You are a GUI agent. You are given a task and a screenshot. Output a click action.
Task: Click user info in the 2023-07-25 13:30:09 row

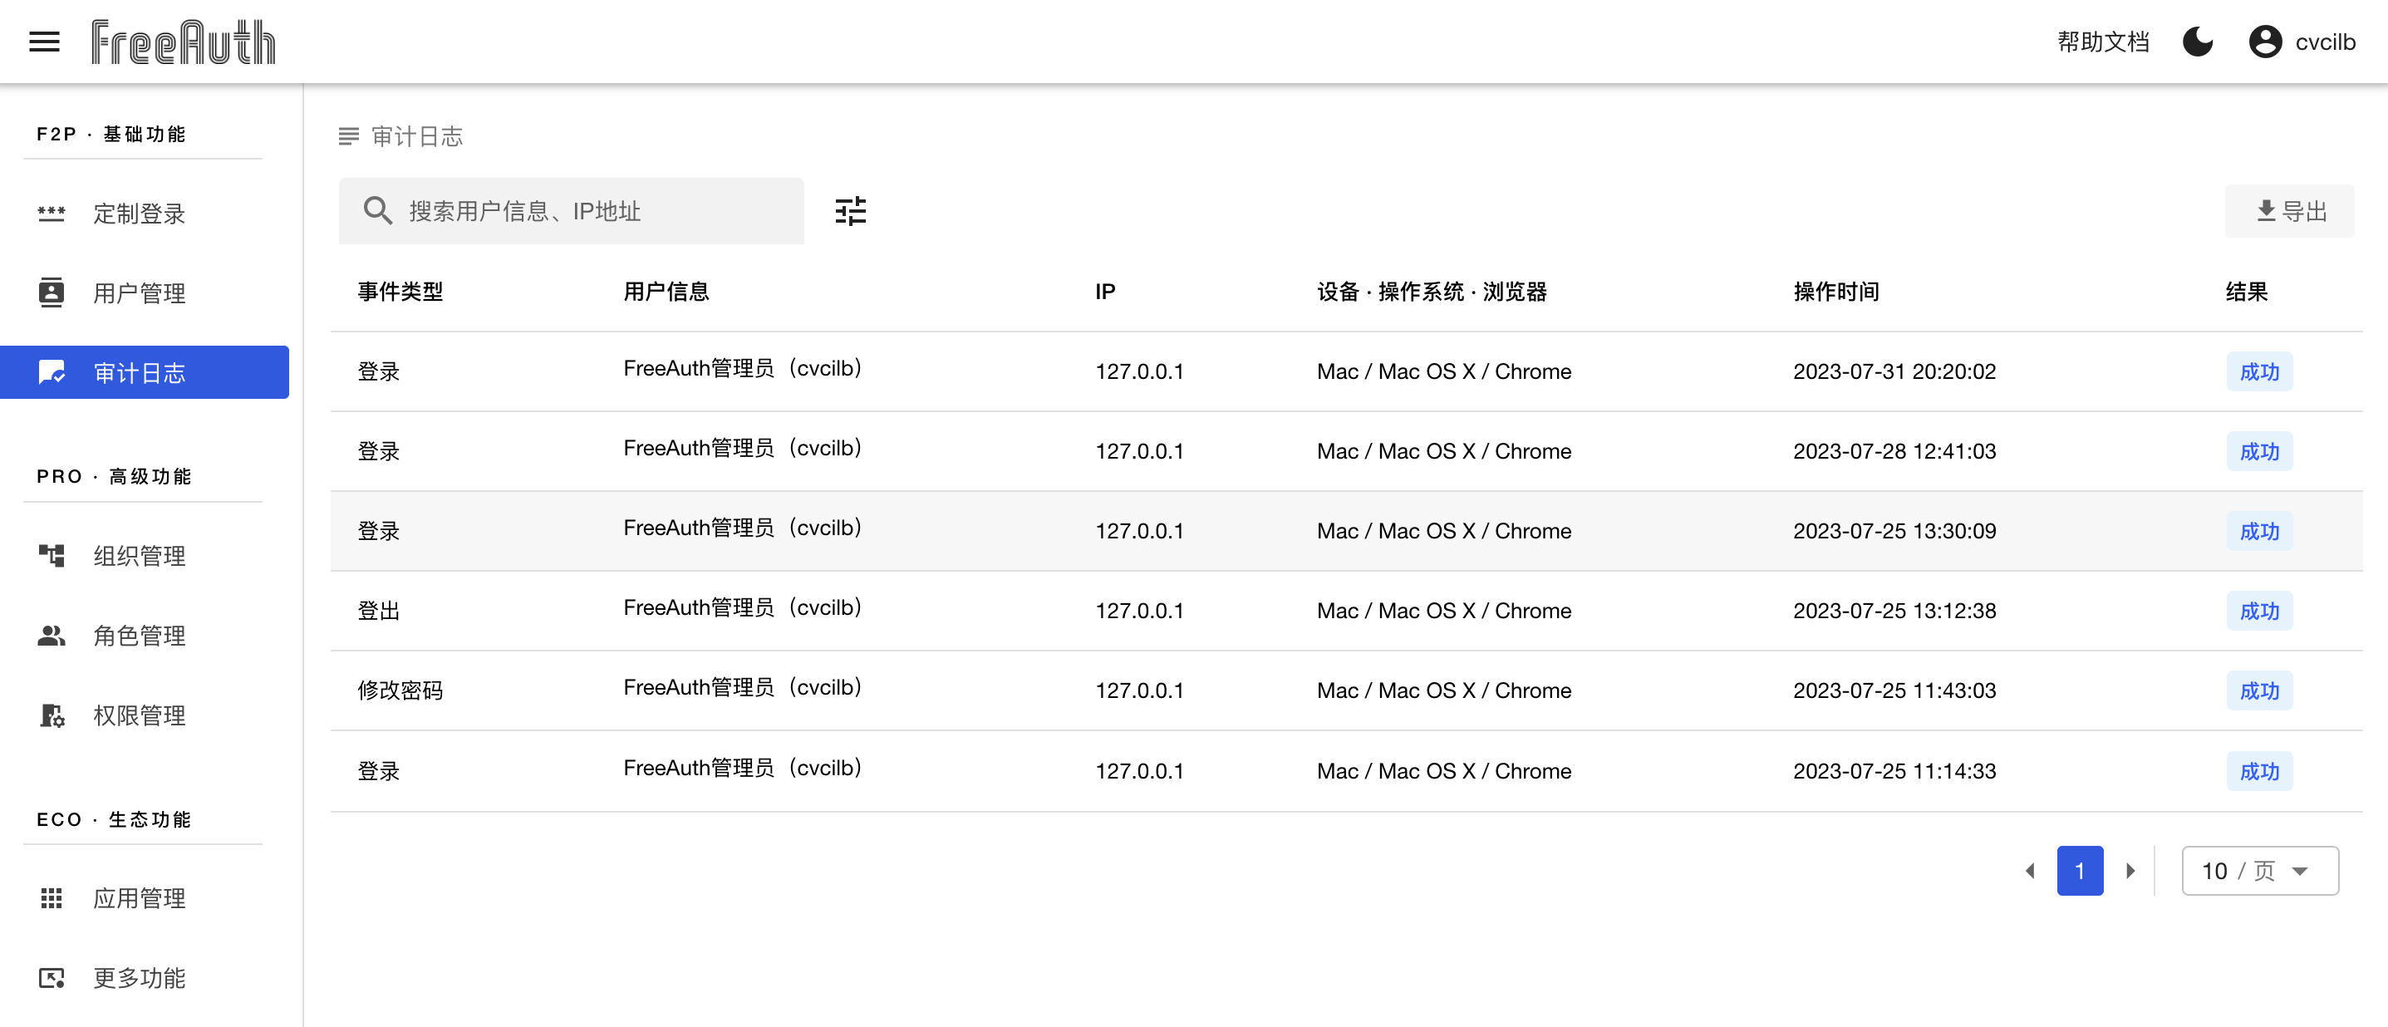[x=744, y=528]
